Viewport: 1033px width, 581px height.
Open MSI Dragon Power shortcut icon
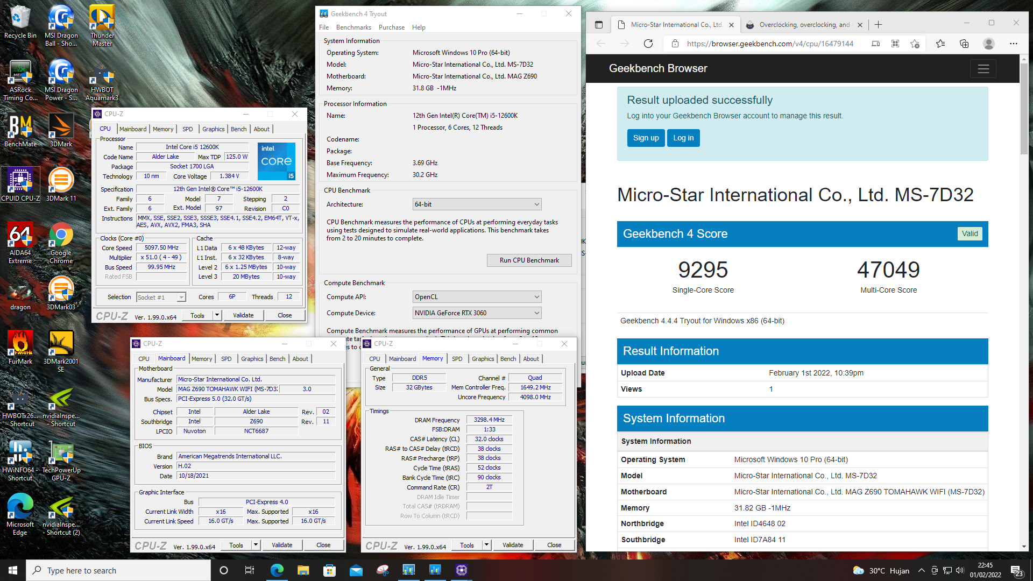(x=61, y=81)
